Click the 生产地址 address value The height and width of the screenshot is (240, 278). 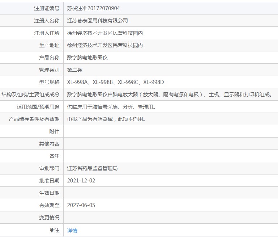(105, 45)
